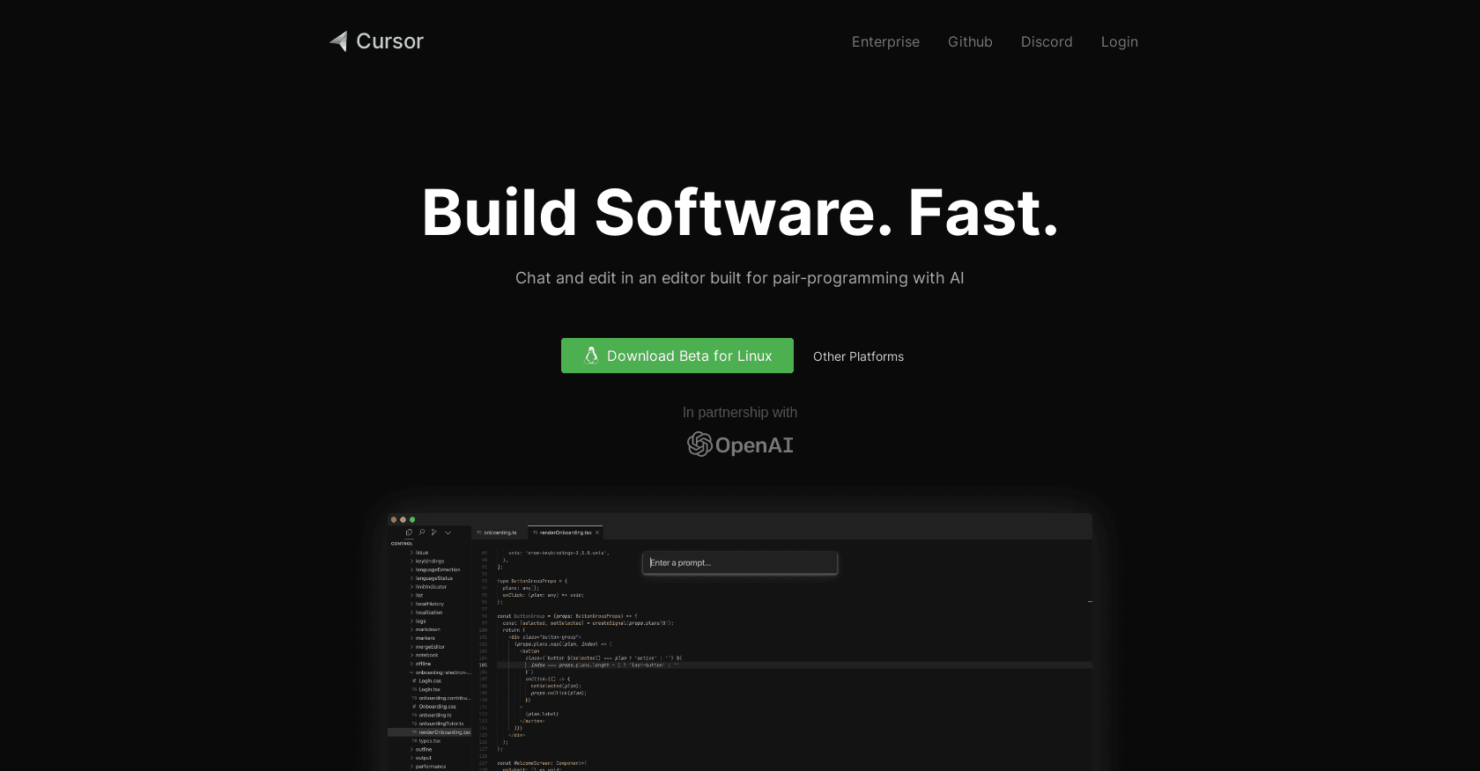Focus the Enter a prompt input box
Screen dimensions: 1480x771
(740, 562)
